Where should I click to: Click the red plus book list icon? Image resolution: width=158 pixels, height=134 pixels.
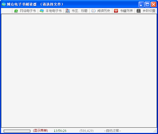pos(116,11)
